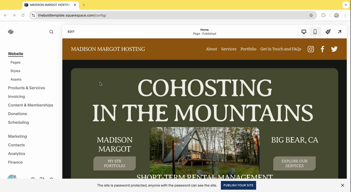
Task: Click the Cohosting in the Mountains heading
Action: [203, 100]
